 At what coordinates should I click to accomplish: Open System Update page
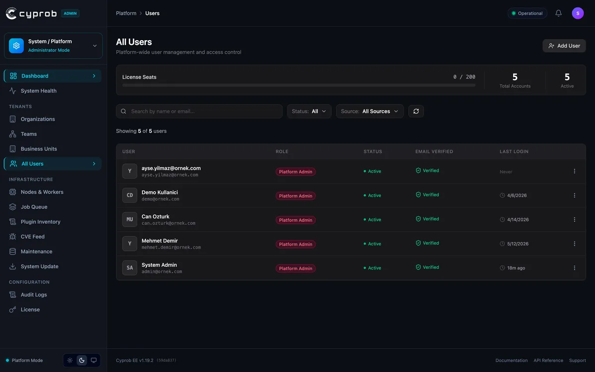click(53, 266)
